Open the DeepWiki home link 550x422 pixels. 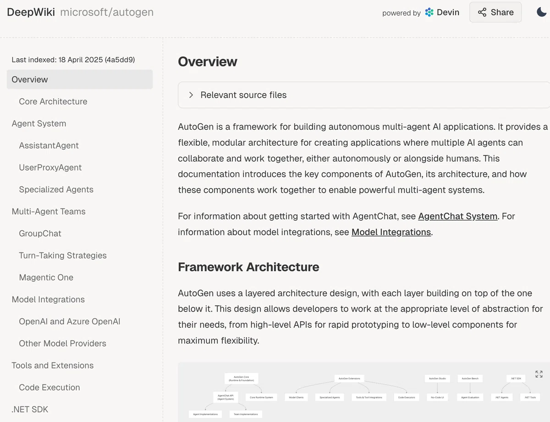tap(31, 12)
